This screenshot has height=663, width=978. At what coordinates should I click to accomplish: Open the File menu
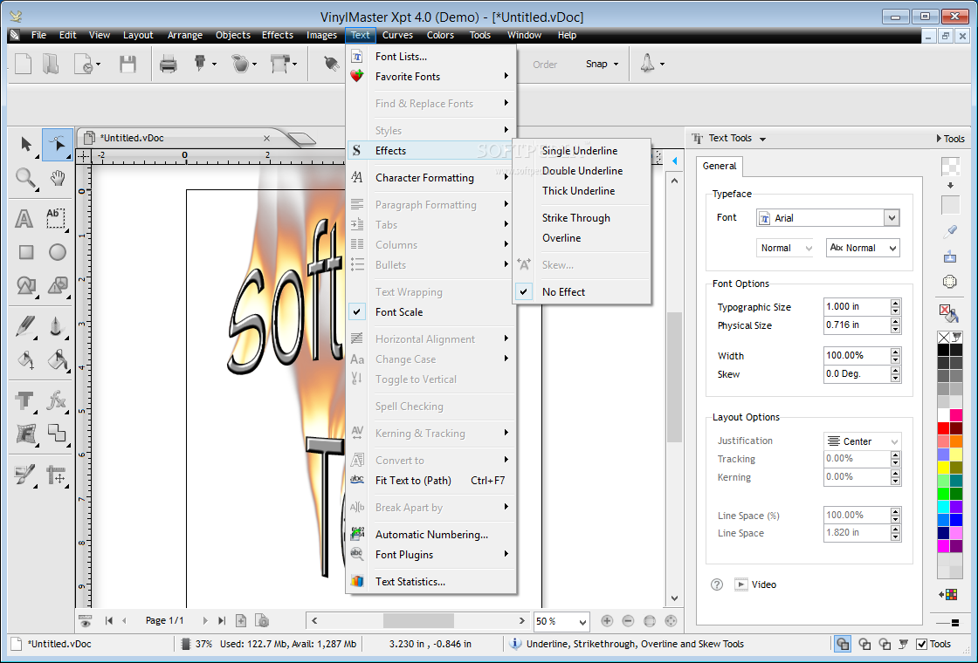tap(38, 35)
